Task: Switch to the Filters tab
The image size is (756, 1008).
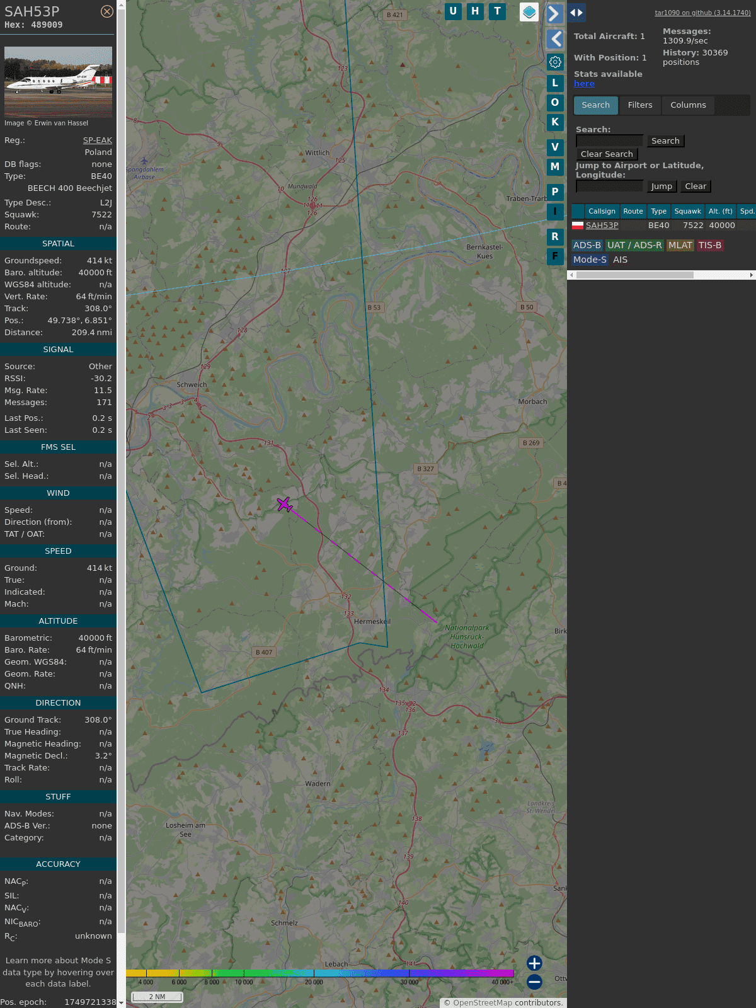Action: pyautogui.click(x=640, y=105)
